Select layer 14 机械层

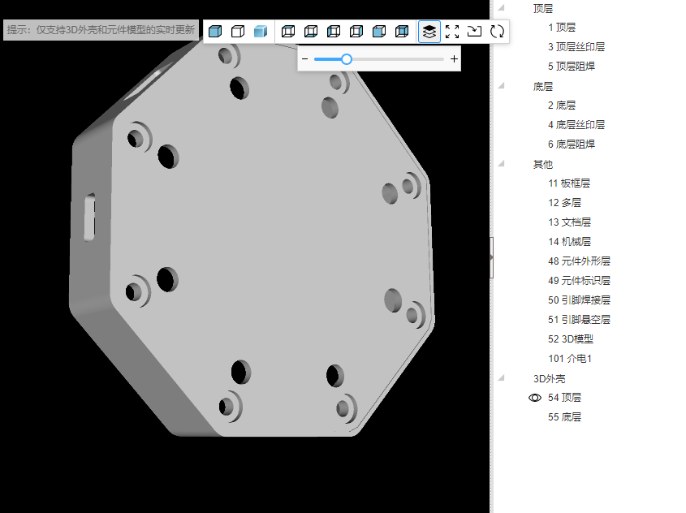[x=569, y=242]
